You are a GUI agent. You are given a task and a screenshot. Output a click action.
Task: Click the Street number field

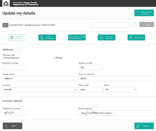pos(91,67)
